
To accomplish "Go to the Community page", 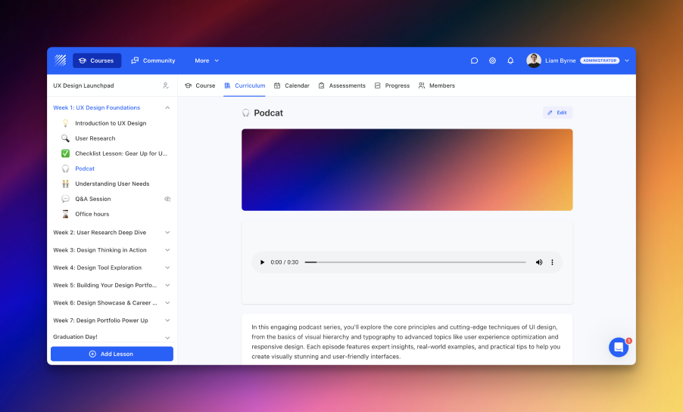I will pyautogui.click(x=153, y=60).
